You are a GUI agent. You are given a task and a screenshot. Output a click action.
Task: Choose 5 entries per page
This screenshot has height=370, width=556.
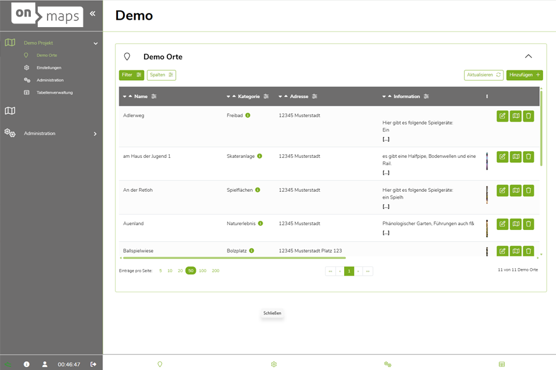161,271
